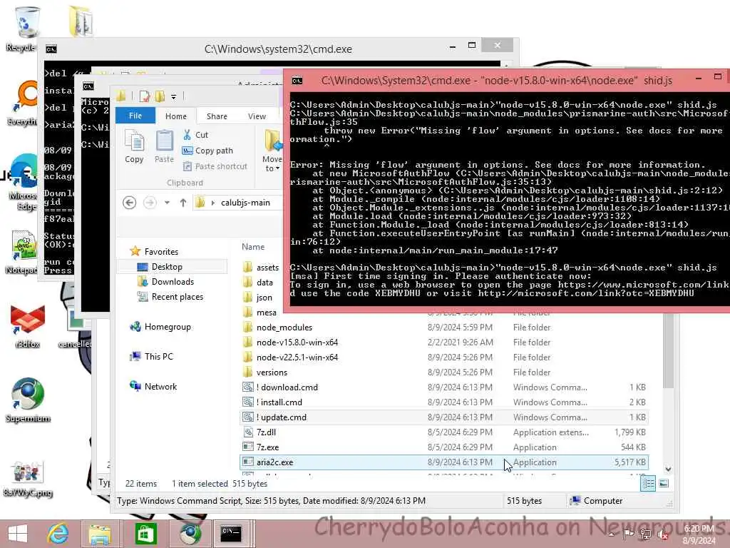Open Internet Explorer from the taskbar

pyautogui.click(x=58, y=534)
